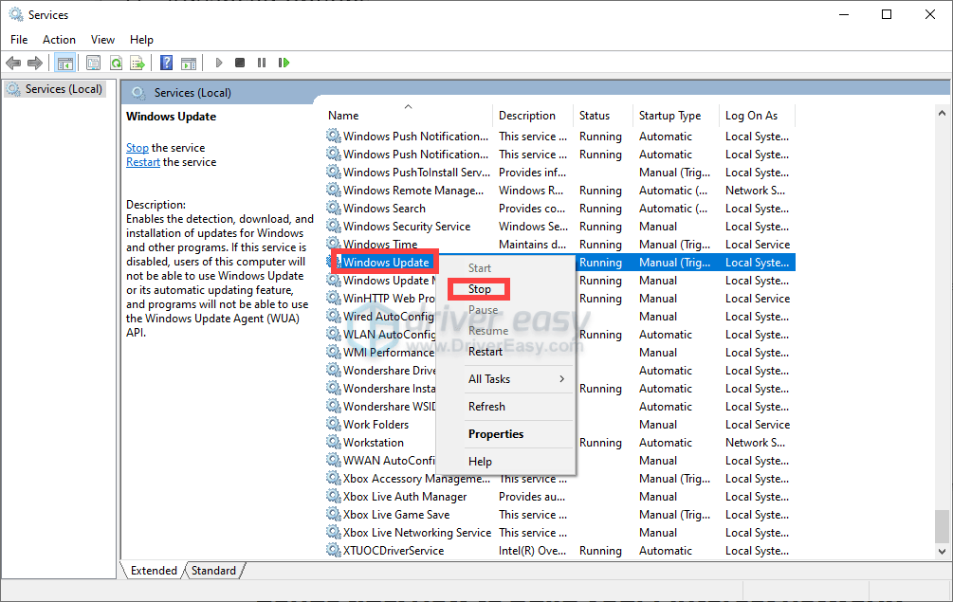Toggle Show/Hide Console Tree icon
Viewport: 953px width, 602px height.
[x=65, y=63]
